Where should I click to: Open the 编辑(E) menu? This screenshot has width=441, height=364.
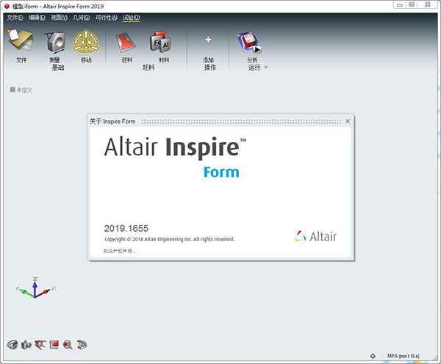click(x=37, y=18)
